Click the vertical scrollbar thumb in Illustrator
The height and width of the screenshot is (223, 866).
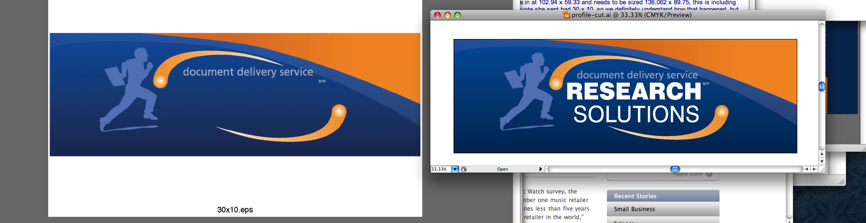point(822,87)
